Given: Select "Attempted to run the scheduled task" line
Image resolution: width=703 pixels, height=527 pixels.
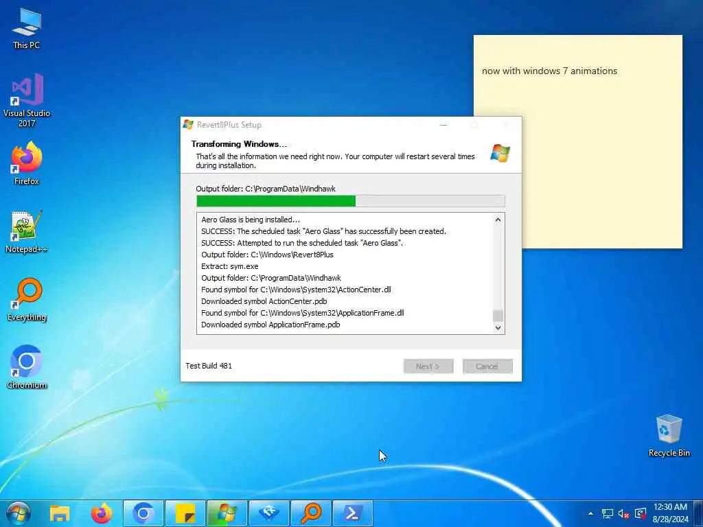Looking at the screenshot, I should point(302,243).
